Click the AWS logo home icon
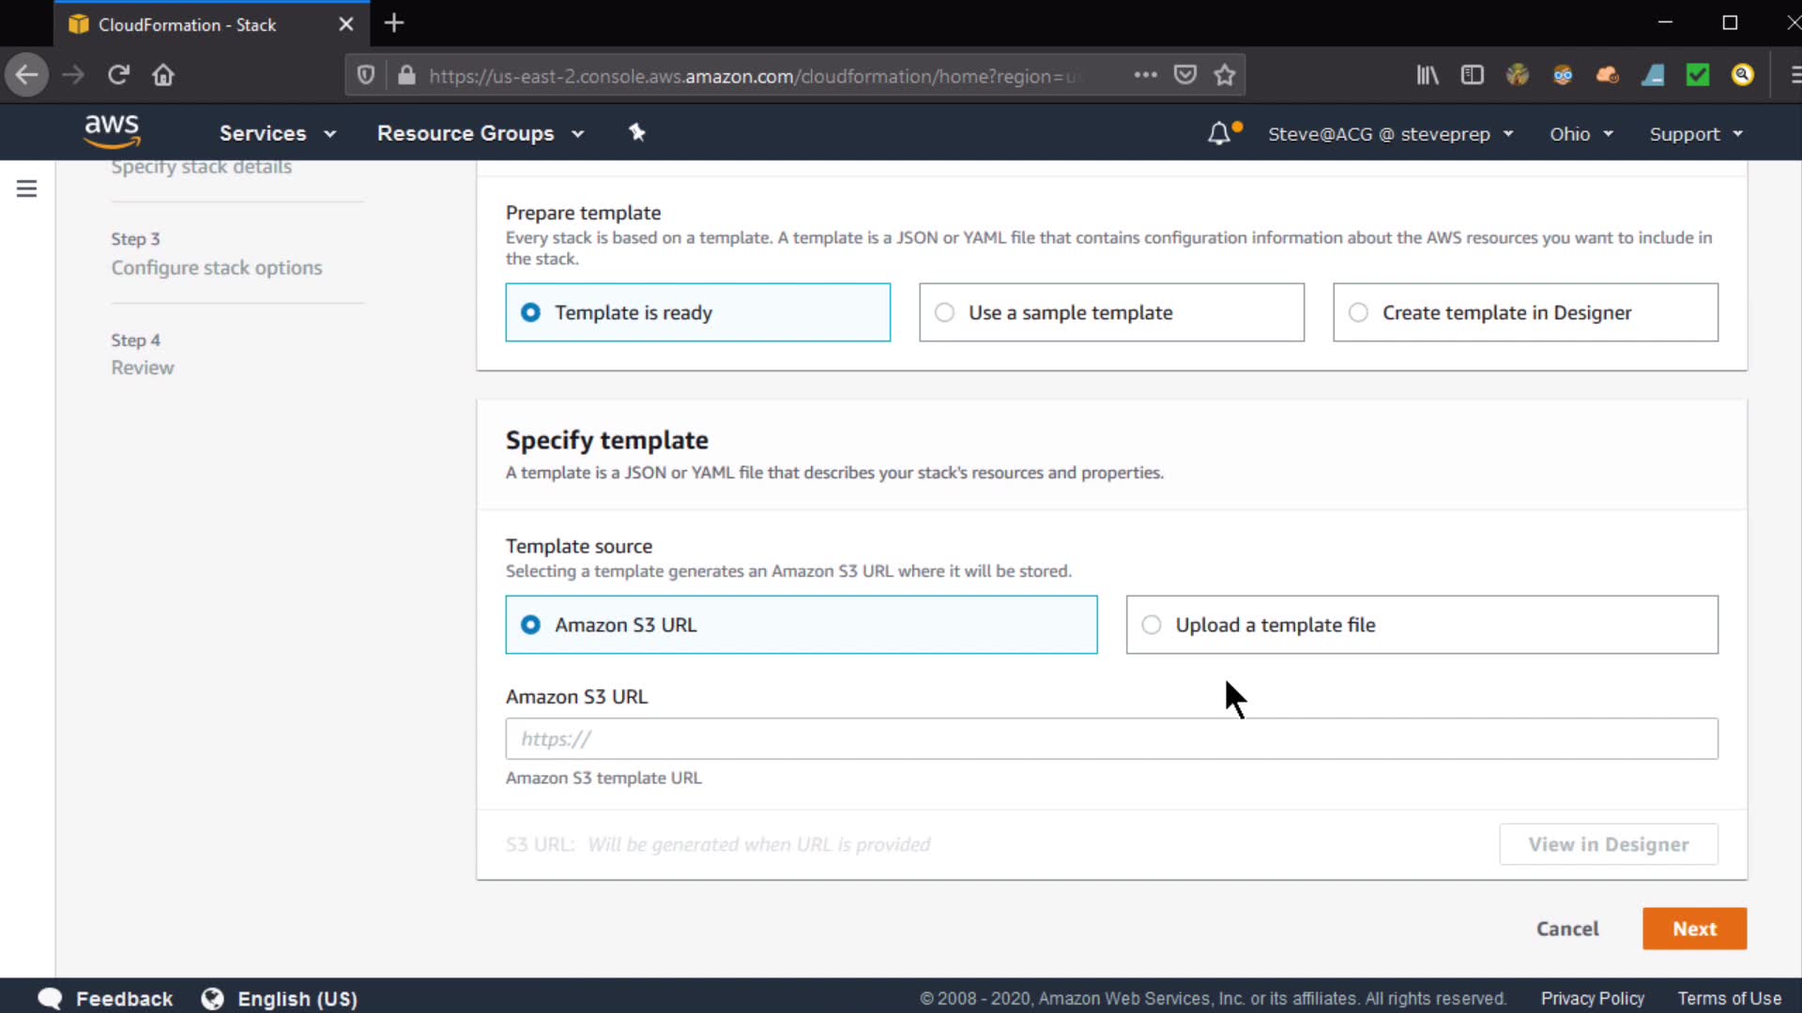Screen dimensions: 1802x1013 (x=112, y=131)
